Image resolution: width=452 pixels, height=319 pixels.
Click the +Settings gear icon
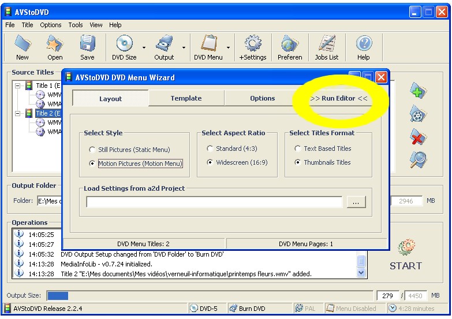[253, 47]
